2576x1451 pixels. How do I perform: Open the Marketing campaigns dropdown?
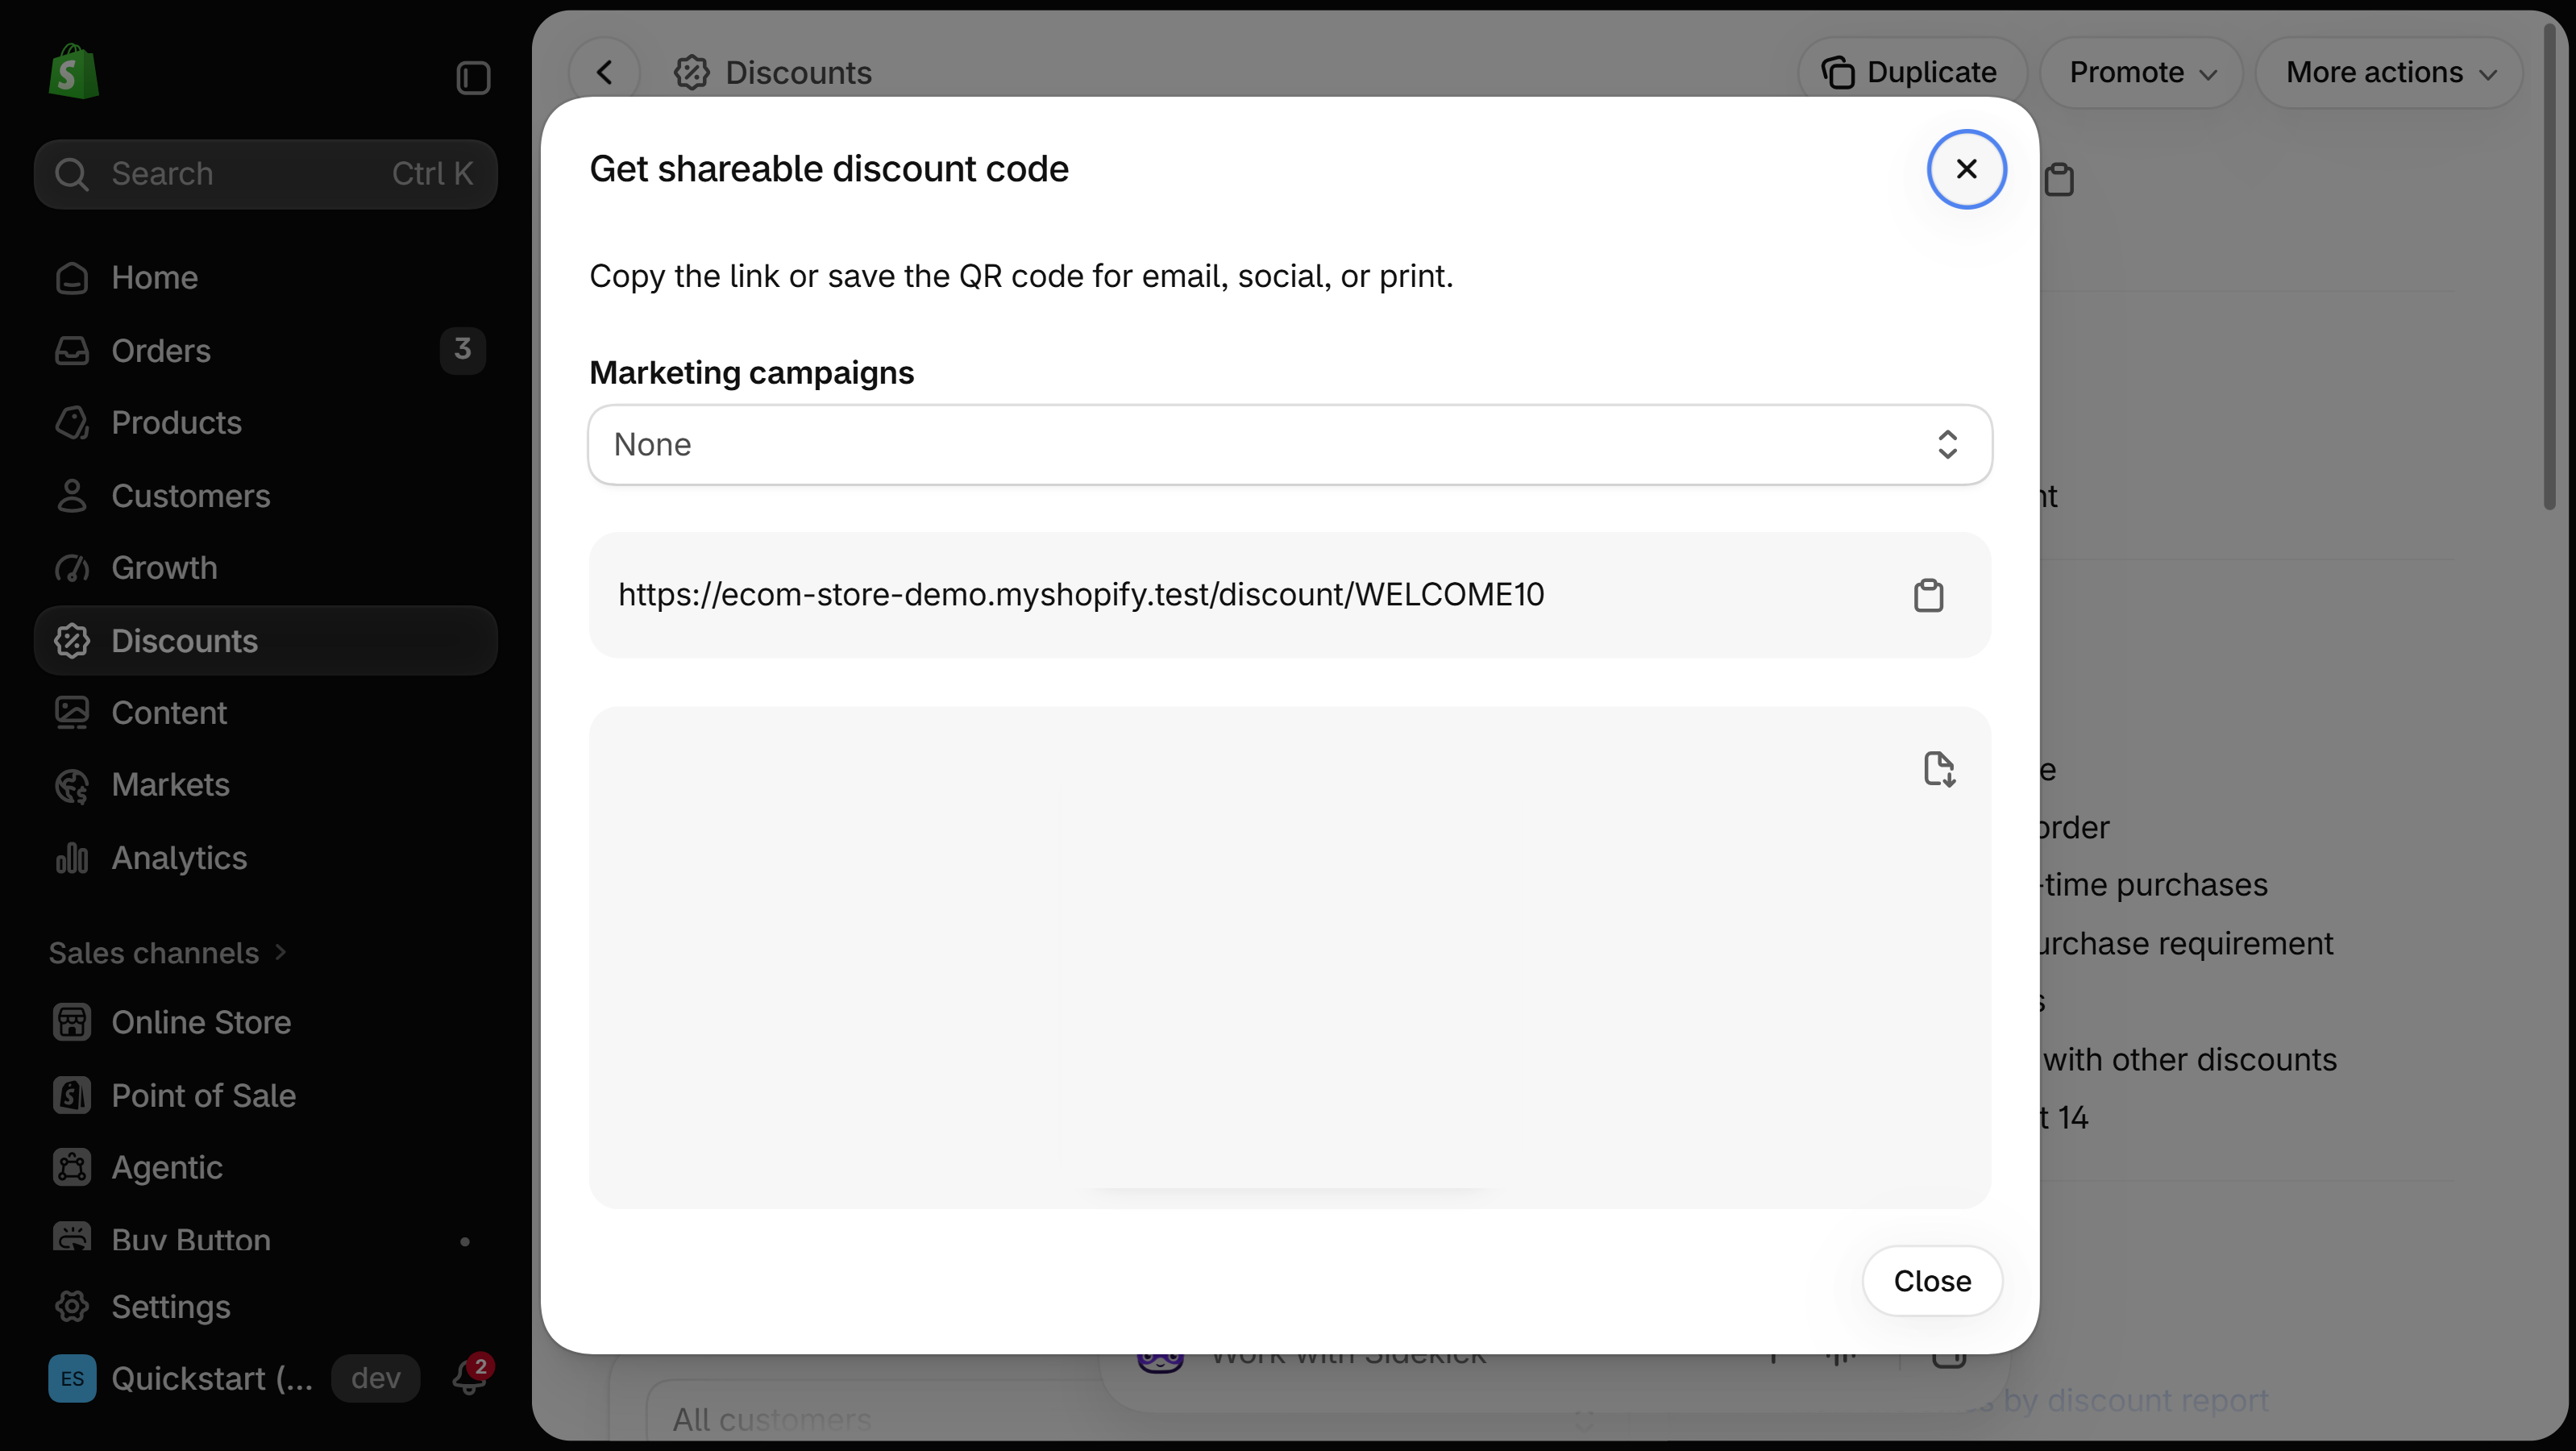(1290, 444)
